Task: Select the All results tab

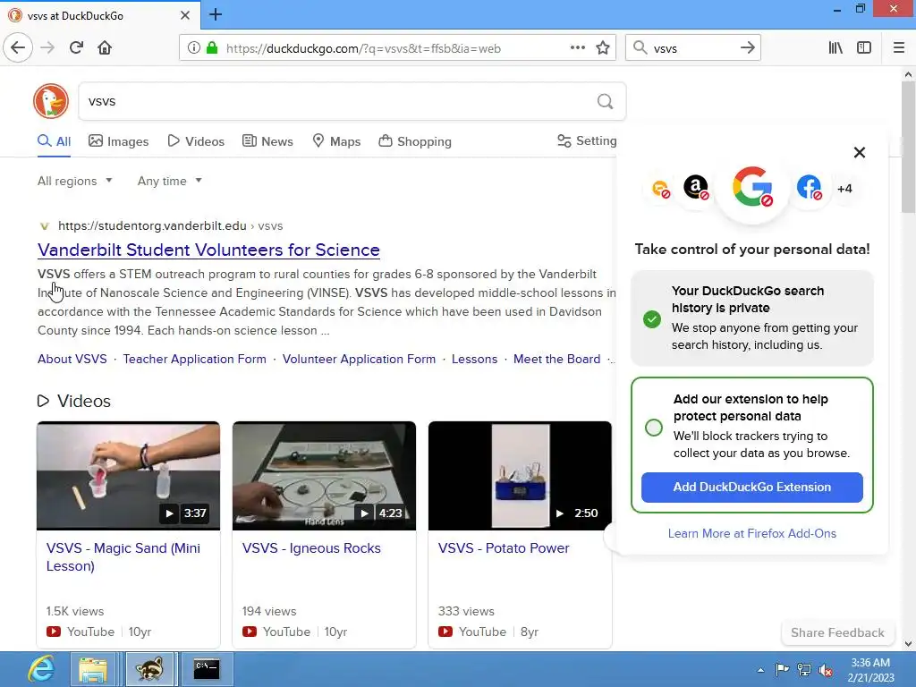Action: click(55, 141)
